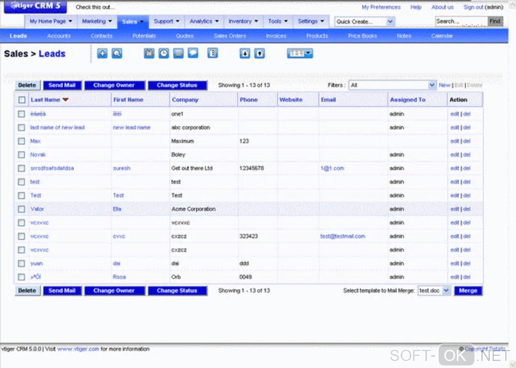Open the search leads magnifier icon

point(117,53)
